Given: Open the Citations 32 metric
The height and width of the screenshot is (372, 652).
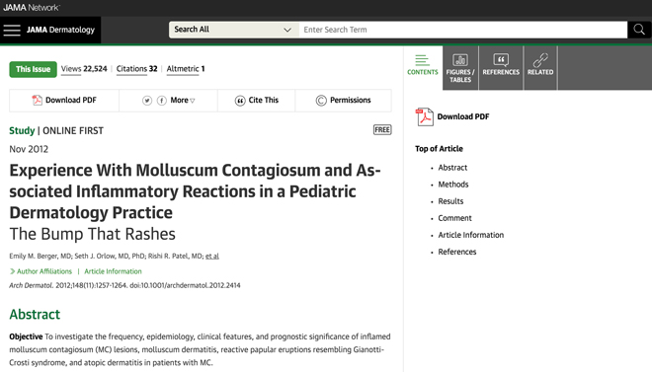Looking at the screenshot, I should click(x=136, y=69).
